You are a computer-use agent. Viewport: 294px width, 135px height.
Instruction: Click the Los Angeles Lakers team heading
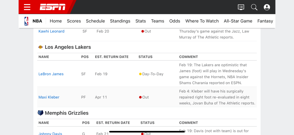click(68, 47)
